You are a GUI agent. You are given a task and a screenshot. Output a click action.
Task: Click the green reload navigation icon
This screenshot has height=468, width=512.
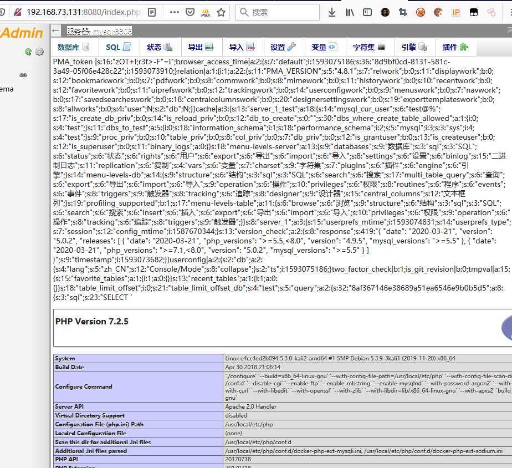(28, 52)
